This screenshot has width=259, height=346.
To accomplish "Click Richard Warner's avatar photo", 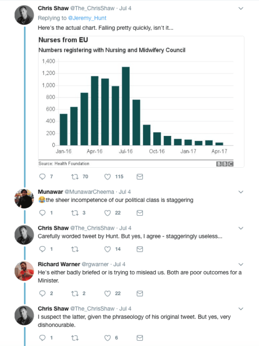I will 24,271.
